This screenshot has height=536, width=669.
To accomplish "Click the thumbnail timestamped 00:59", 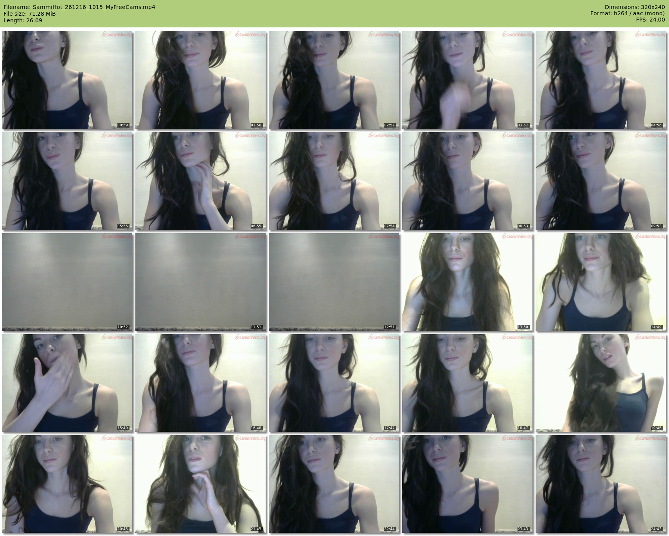I will coord(67,80).
